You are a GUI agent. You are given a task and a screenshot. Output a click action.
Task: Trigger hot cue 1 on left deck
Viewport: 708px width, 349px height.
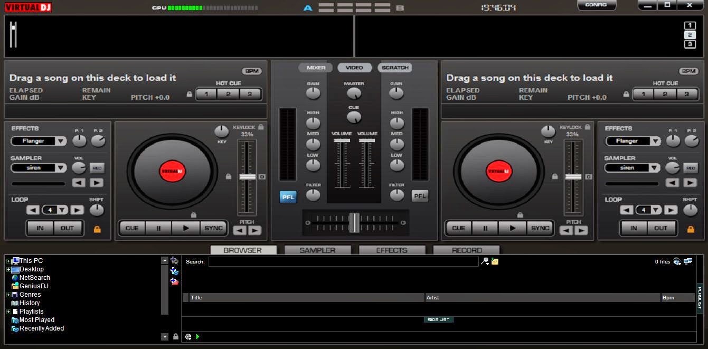click(x=206, y=95)
